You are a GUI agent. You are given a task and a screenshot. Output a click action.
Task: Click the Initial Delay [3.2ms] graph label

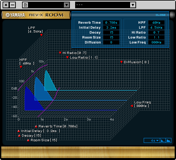click(x=41, y=131)
